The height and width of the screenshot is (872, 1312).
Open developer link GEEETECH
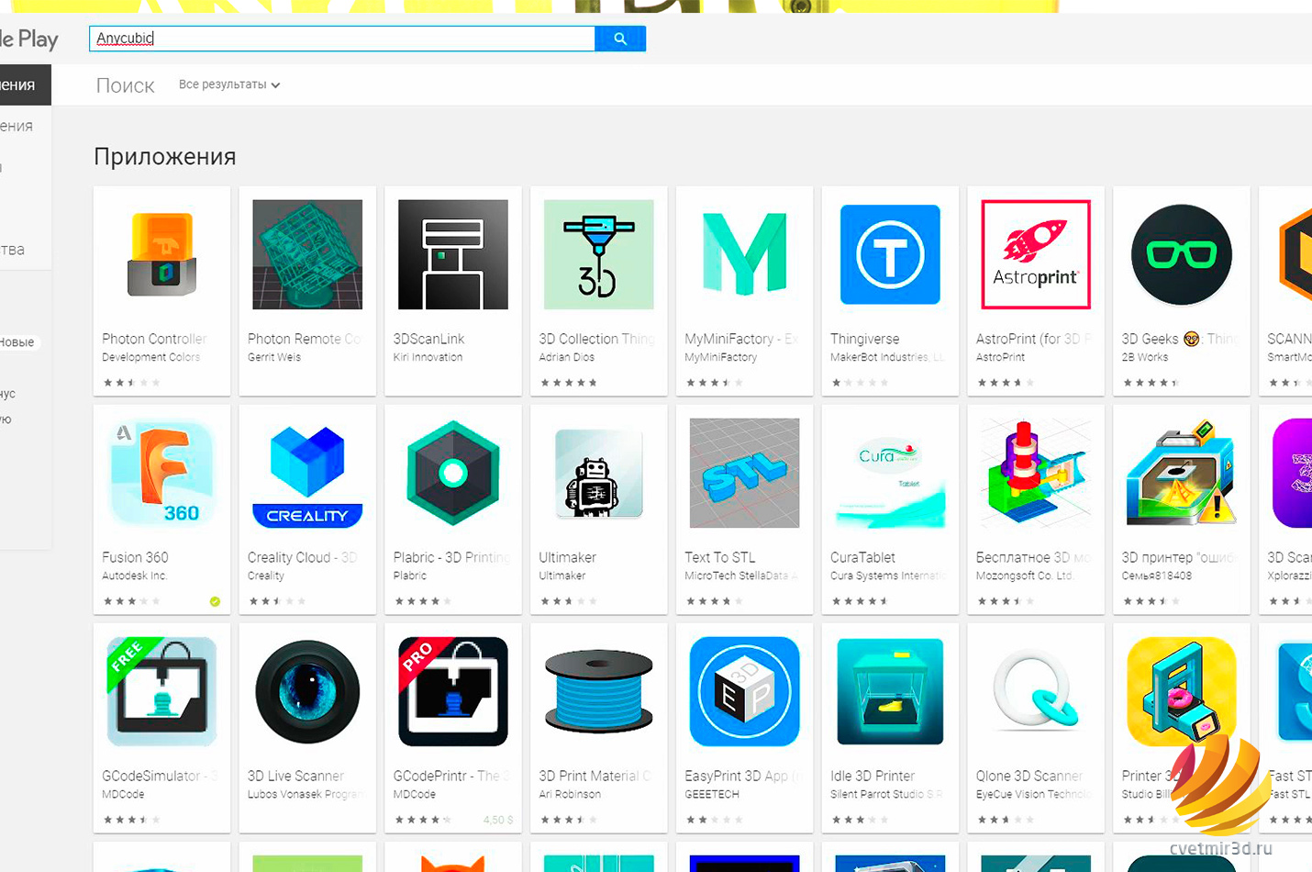[712, 794]
